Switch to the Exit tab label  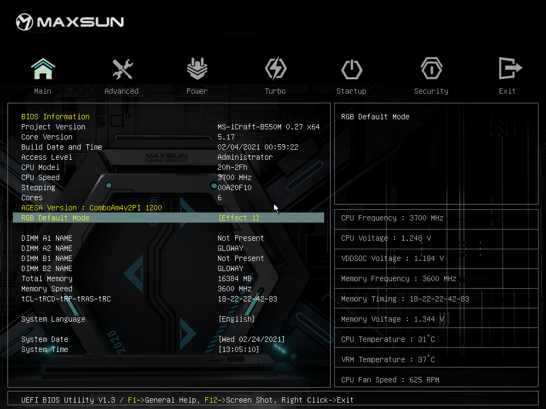coord(507,91)
